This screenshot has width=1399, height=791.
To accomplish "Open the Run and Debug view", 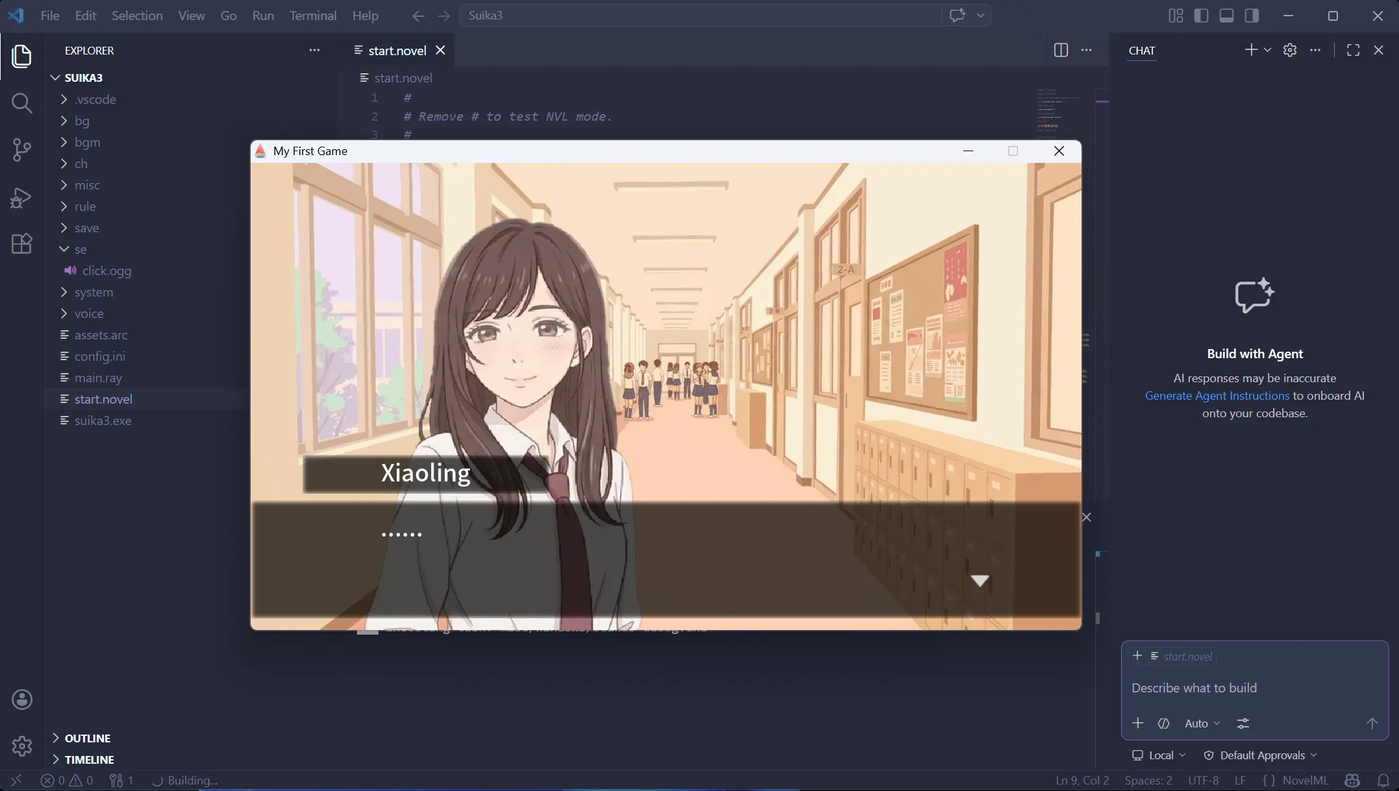I will (x=21, y=197).
